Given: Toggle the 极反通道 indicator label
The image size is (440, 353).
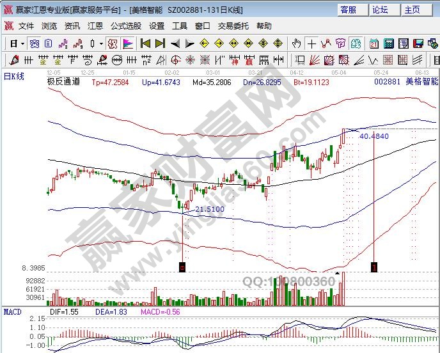Looking at the screenshot, I should pyautogui.click(x=63, y=82).
